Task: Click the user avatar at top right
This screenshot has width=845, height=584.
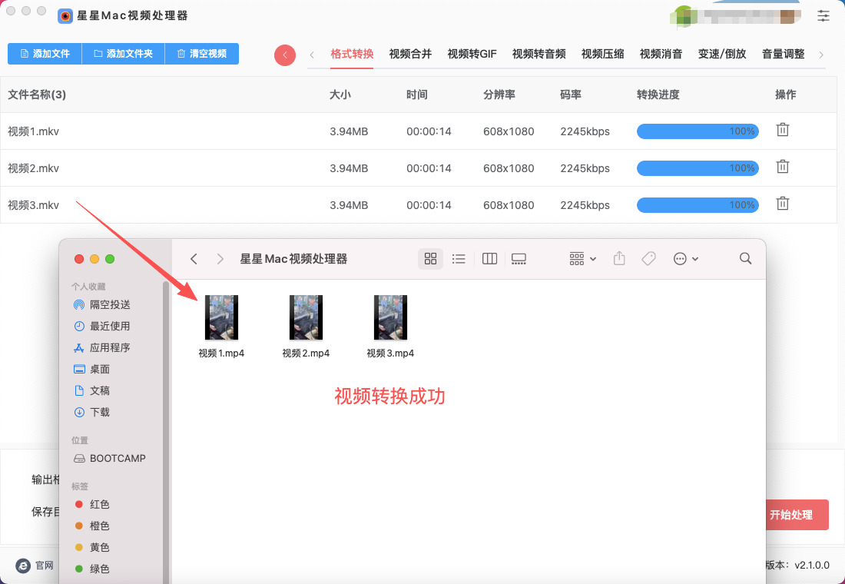Action: tap(684, 15)
